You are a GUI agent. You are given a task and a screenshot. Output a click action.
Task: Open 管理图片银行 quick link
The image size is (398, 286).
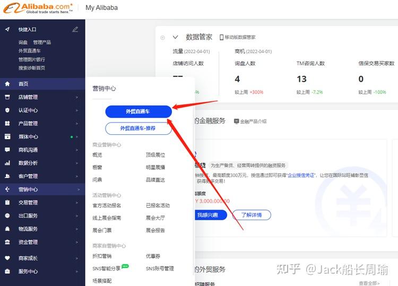coord(32,59)
